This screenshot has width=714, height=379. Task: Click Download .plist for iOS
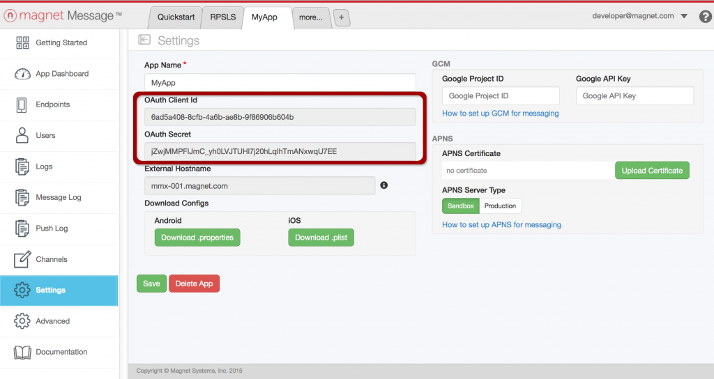point(321,238)
